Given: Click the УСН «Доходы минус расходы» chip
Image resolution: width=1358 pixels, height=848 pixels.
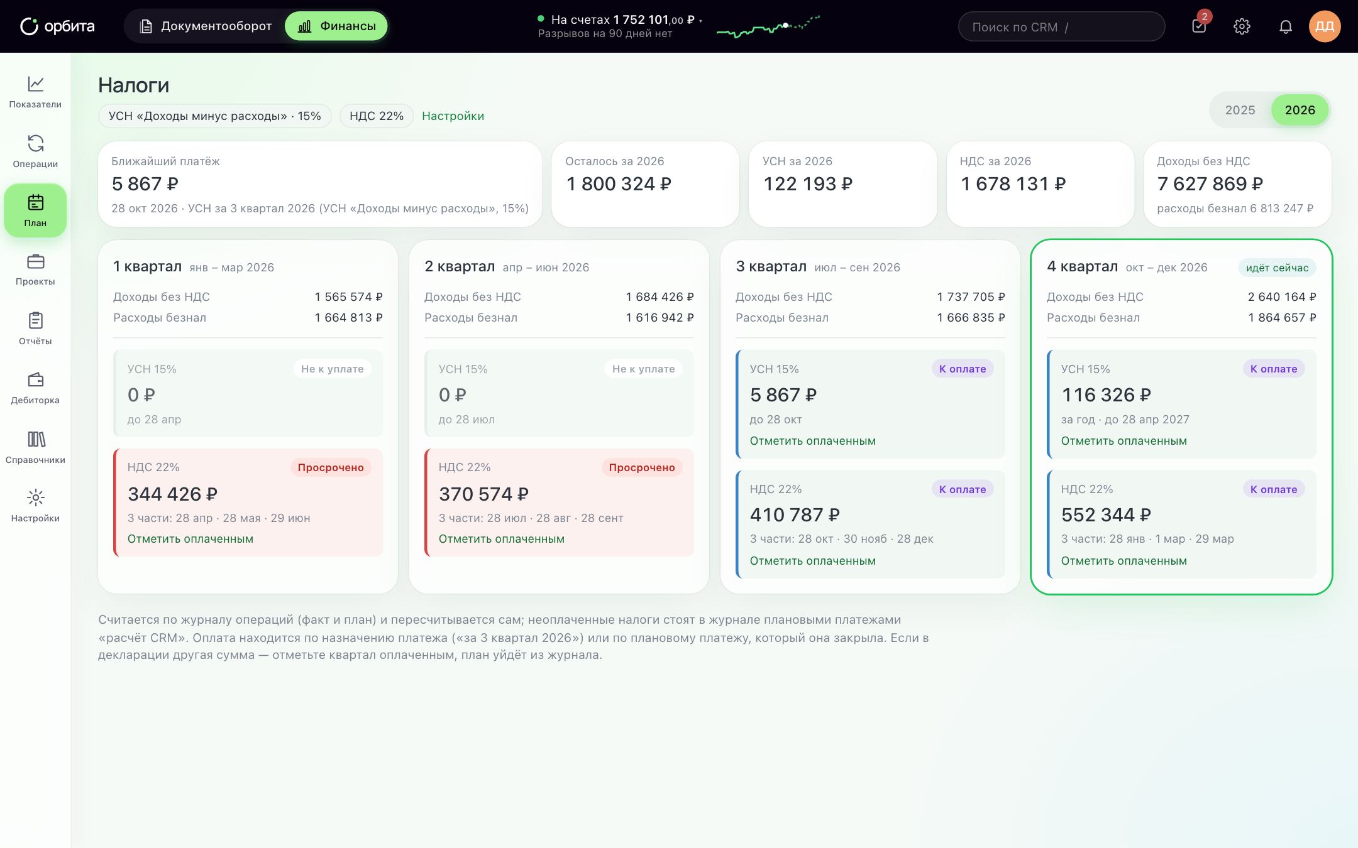Looking at the screenshot, I should tap(214, 116).
